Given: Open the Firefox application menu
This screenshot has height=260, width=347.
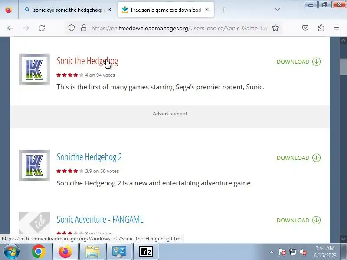Looking at the screenshot, I should pyautogui.click(x=337, y=28).
